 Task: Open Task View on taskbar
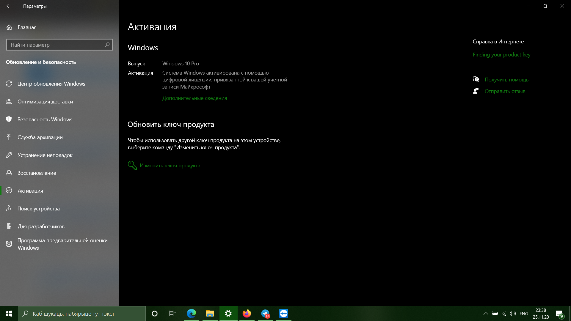(x=172, y=314)
